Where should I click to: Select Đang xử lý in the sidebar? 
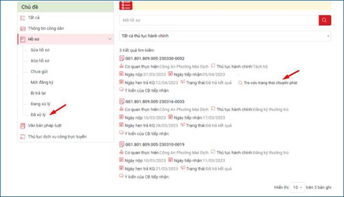(40, 104)
